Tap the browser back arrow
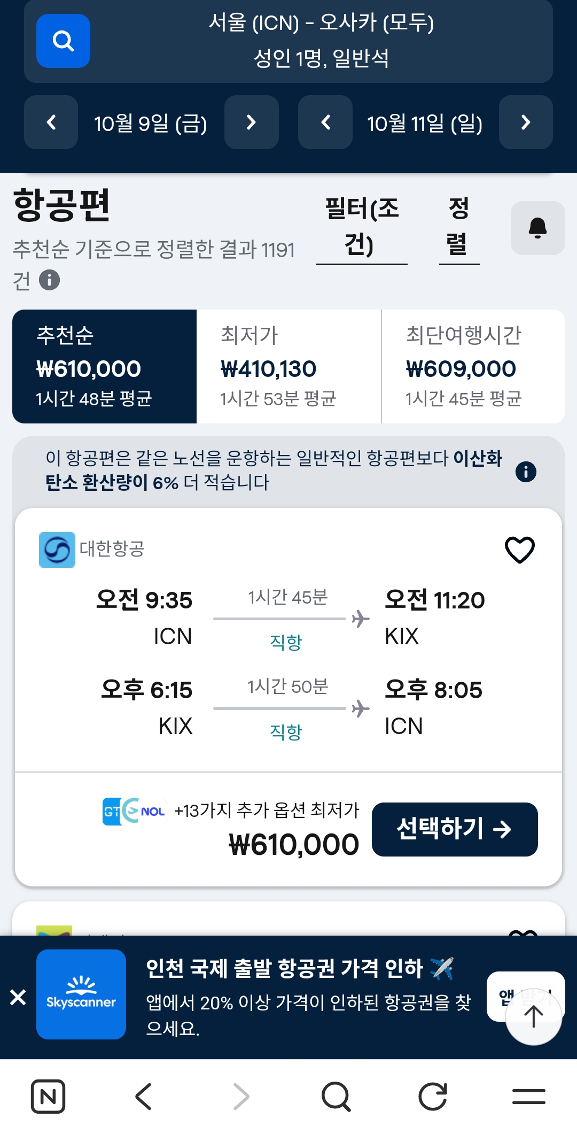 pos(144,1097)
